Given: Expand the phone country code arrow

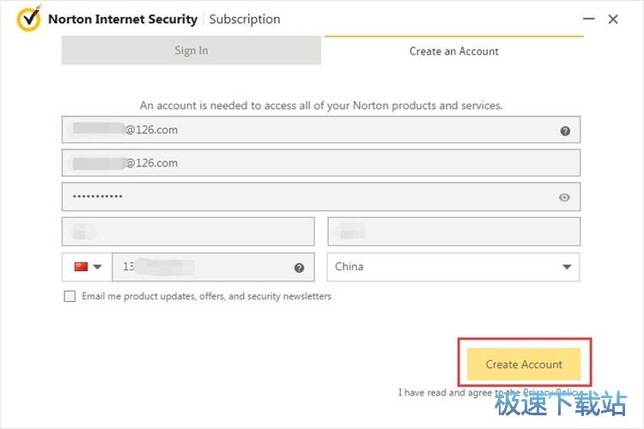Looking at the screenshot, I should [98, 267].
